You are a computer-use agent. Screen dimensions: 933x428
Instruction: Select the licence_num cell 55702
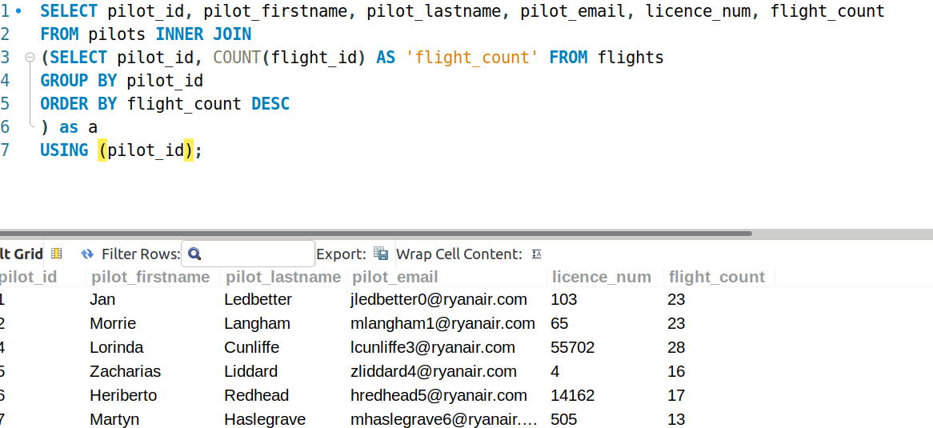point(572,347)
